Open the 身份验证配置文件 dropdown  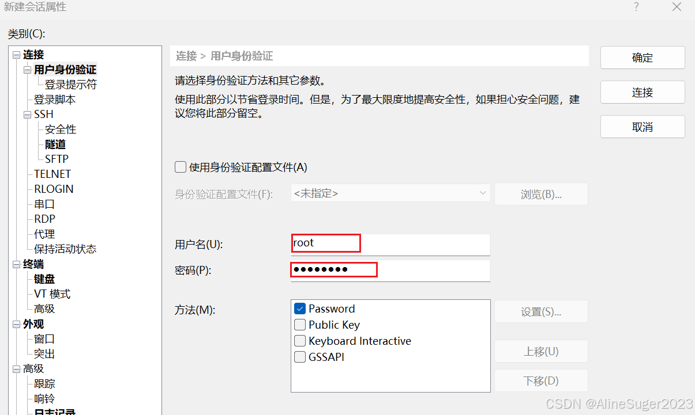point(483,193)
